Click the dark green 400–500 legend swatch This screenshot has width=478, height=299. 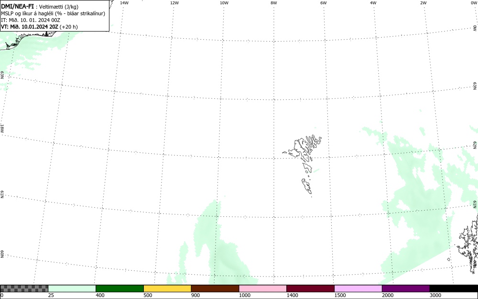(119, 288)
